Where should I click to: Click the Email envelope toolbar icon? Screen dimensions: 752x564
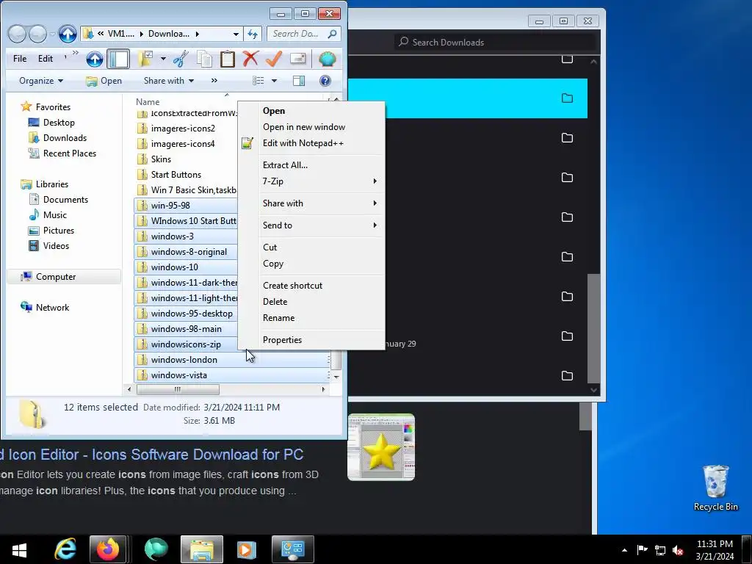coord(297,59)
